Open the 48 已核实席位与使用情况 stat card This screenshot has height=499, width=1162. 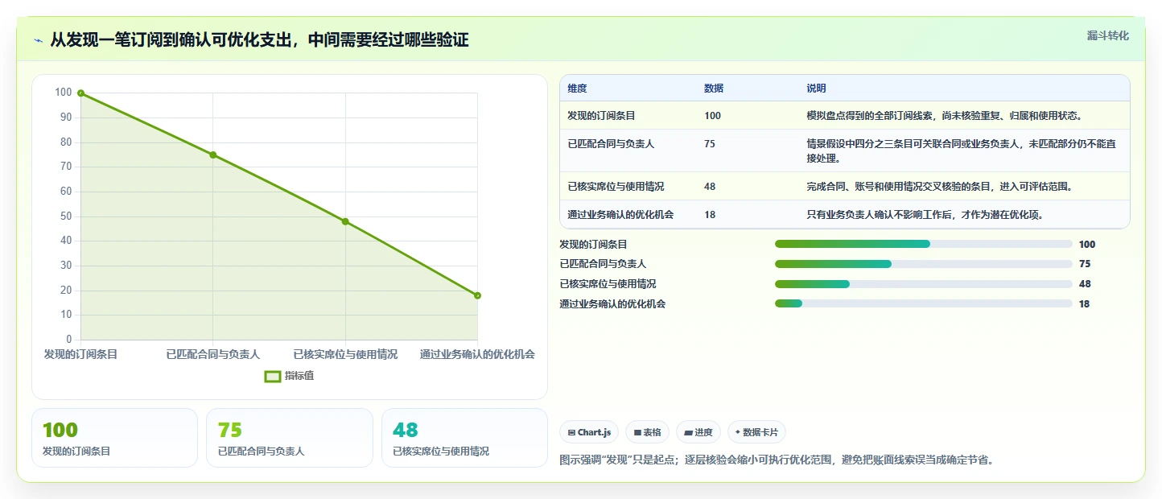coord(464,438)
